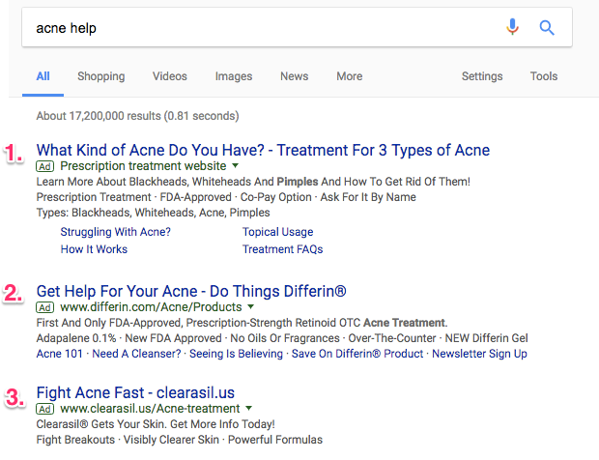The width and height of the screenshot is (599, 460).
Task: Open the 'Acne 101' link
Action: tap(60, 354)
